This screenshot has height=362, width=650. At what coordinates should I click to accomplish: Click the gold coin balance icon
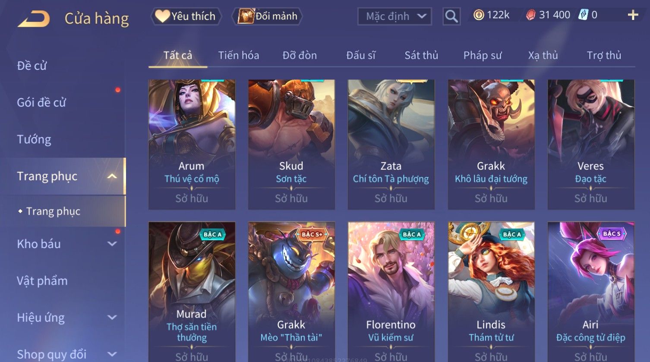tap(479, 15)
